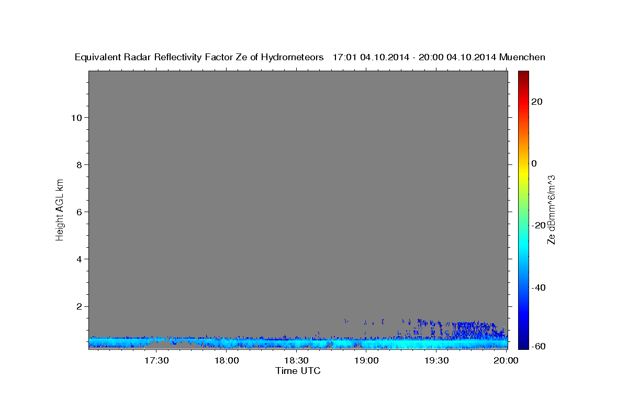Image resolution: width=628 pixels, height=419 pixels.
Task: Click the colorbar value -20
Action: click(x=539, y=225)
